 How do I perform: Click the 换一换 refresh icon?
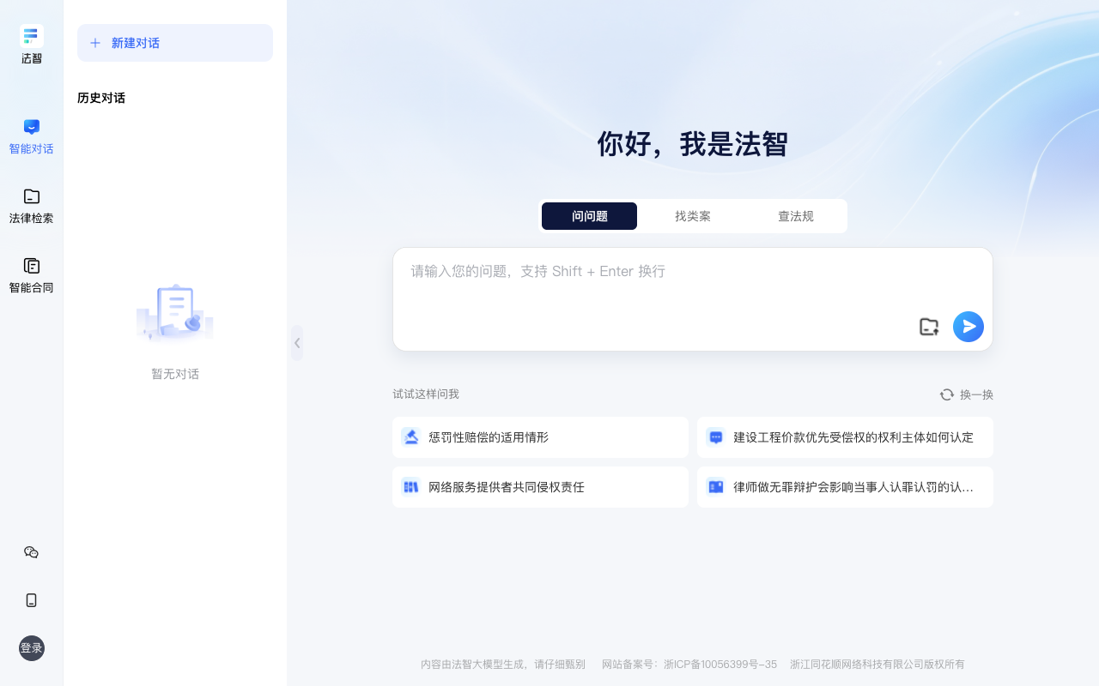point(947,394)
